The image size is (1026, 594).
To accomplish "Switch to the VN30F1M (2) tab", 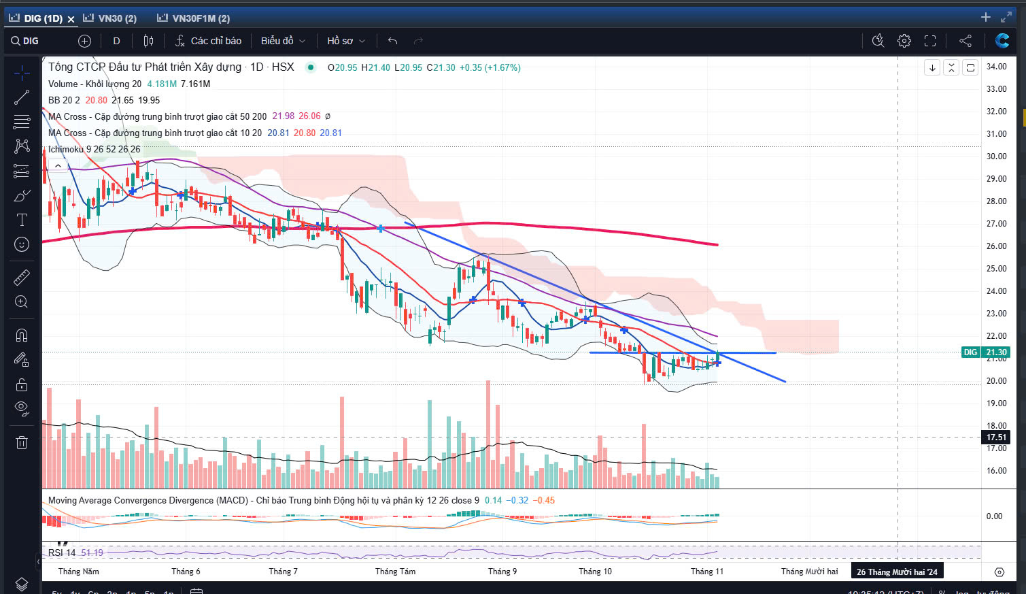I will (x=194, y=18).
